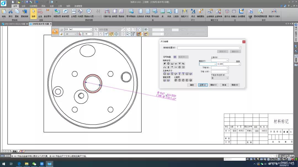
Task: Toggle the highlighted prefix dimension button
Action: pos(139,34)
